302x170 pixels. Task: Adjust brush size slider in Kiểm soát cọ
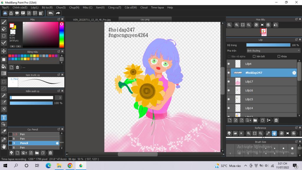(x=31, y=98)
